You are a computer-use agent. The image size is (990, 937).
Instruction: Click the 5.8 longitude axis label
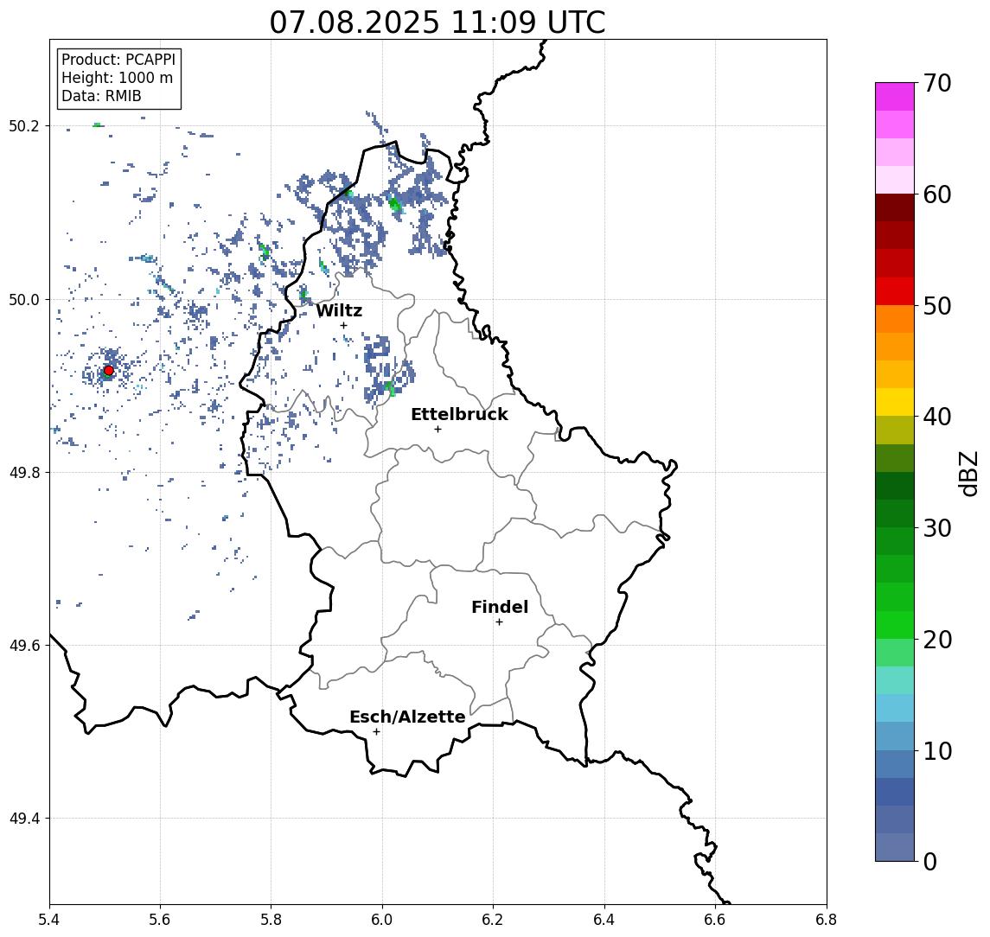coord(271,920)
